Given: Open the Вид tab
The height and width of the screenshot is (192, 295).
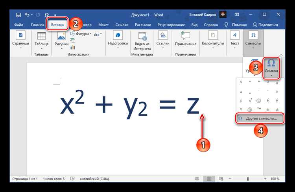Looking at the screenshot, I should point(195,25).
